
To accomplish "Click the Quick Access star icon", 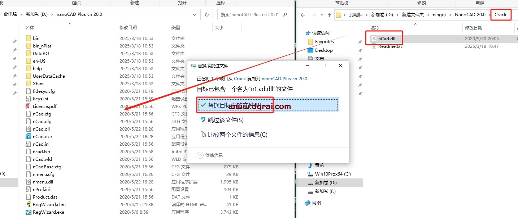I will click(x=308, y=33).
